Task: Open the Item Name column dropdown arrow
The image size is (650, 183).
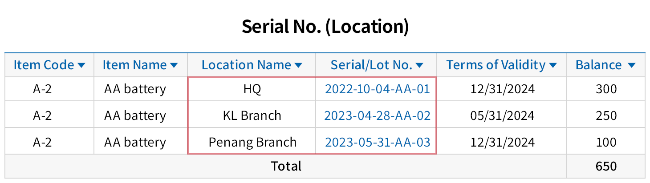Action: point(174,65)
